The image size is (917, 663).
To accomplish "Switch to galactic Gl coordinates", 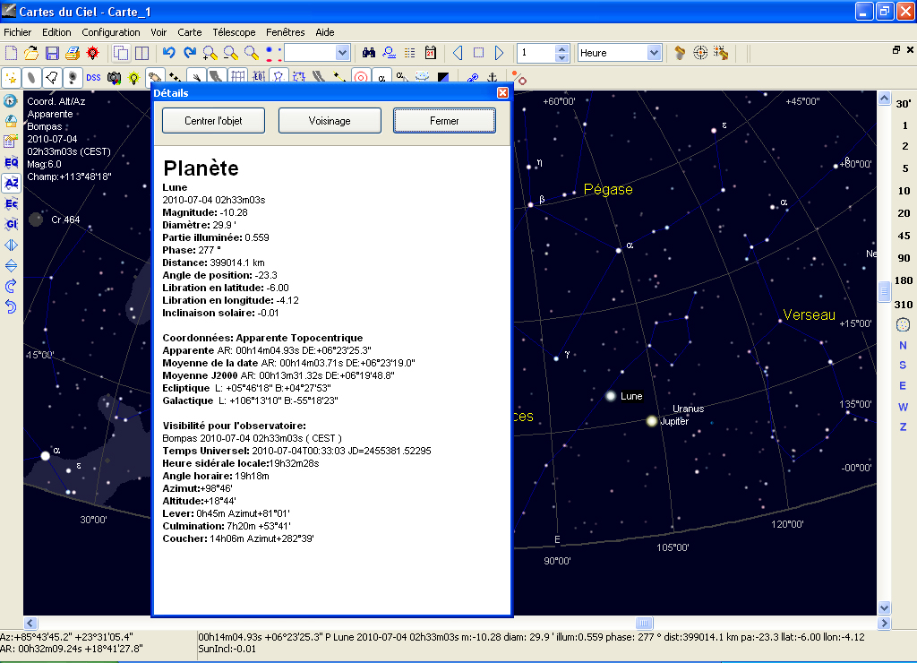I will 11,224.
